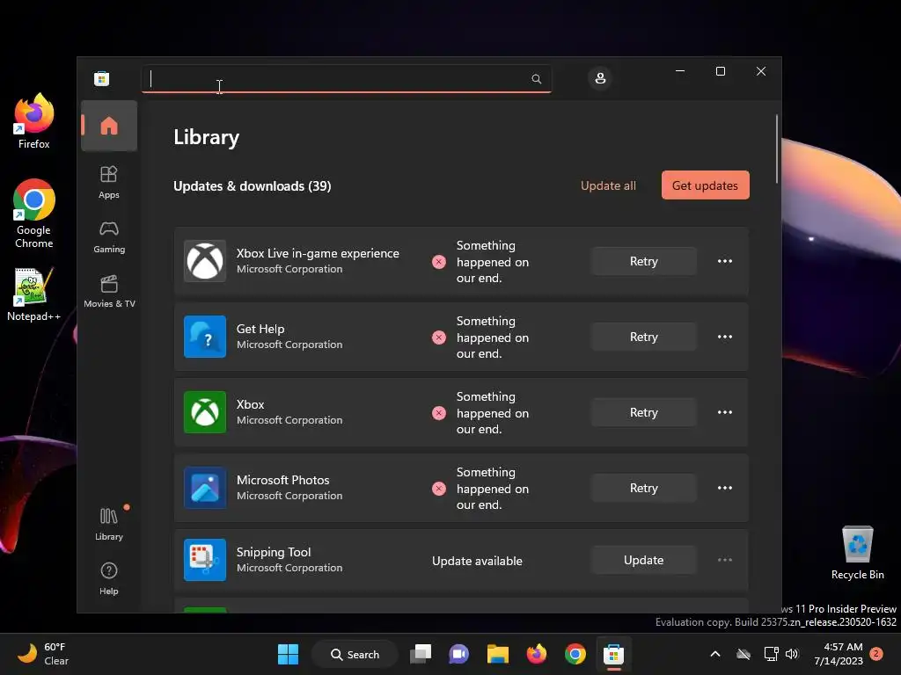Click the Update all link

pos(608,185)
